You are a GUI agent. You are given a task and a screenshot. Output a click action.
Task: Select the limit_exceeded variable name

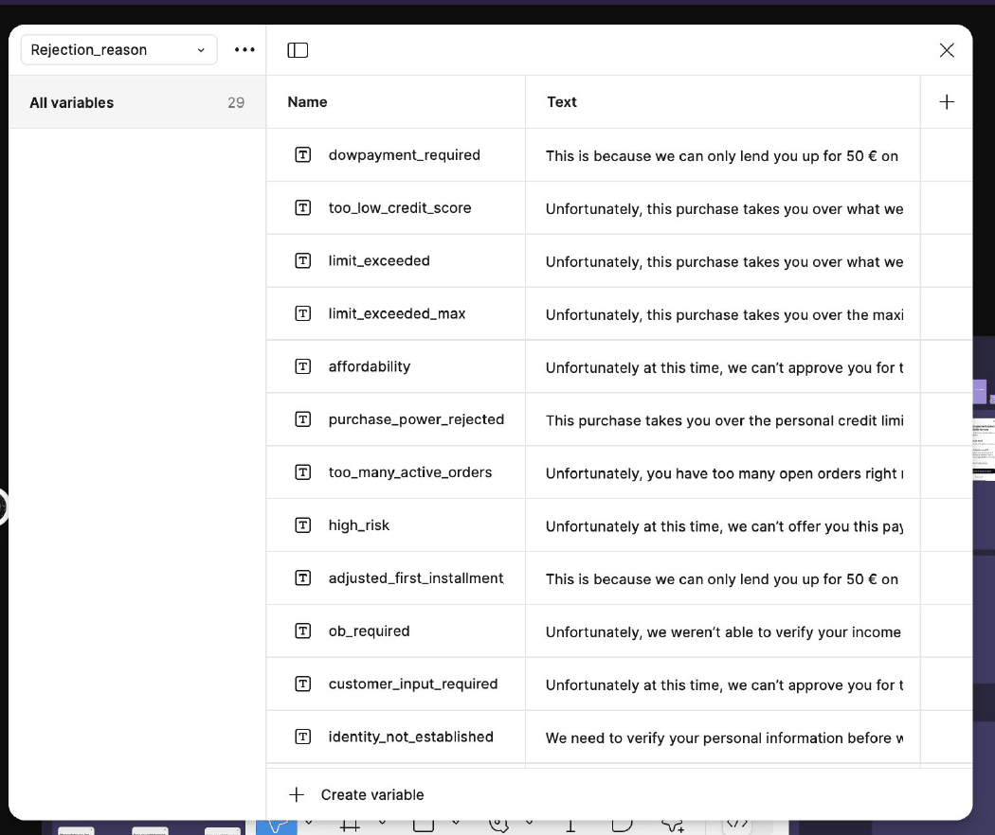[379, 260]
